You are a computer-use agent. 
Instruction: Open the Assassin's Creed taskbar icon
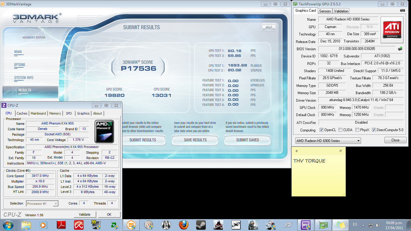click(218, 225)
